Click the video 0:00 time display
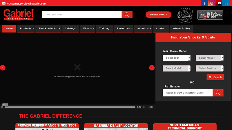Image resolution: width=232 pixels, height=130 pixels. 139,107
